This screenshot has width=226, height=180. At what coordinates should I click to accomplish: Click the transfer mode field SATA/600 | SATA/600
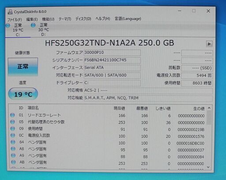112,75
